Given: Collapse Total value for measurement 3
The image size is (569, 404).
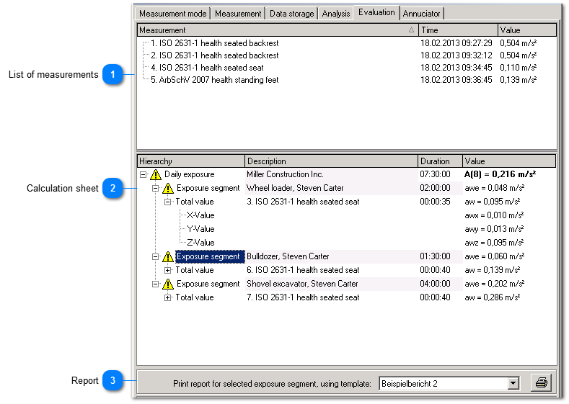Looking at the screenshot, I should click(168, 202).
